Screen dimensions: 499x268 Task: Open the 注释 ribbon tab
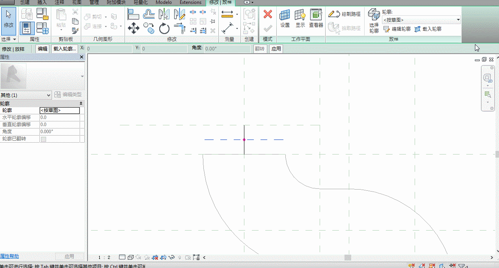[x=59, y=2]
